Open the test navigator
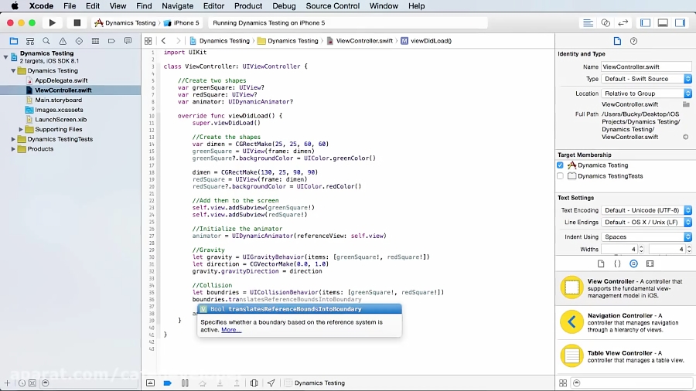 click(79, 41)
